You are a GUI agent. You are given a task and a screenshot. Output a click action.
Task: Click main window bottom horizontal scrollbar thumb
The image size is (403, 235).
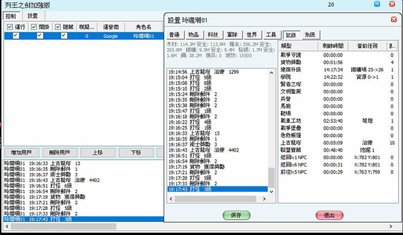pos(63,226)
